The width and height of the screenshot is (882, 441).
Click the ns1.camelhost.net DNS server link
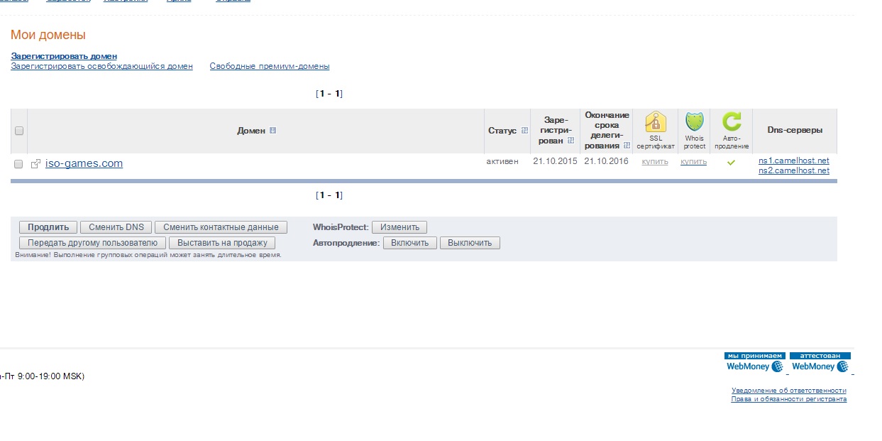794,161
